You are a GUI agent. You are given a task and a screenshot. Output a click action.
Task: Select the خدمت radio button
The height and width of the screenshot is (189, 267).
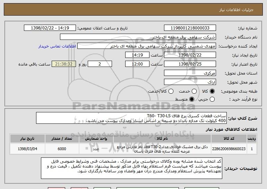pyautogui.click(x=194, y=91)
